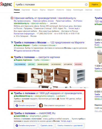Click the lock icon next to Яндекс.Маркет
The image size is (102, 129).
coord(14,45)
